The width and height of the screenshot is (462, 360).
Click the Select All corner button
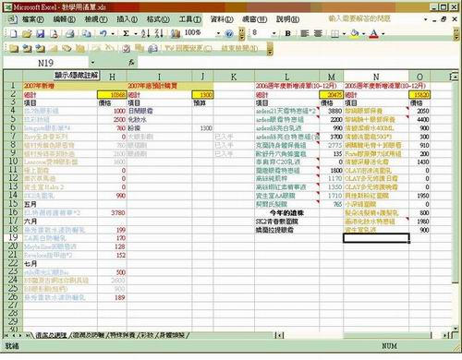coord(13,76)
